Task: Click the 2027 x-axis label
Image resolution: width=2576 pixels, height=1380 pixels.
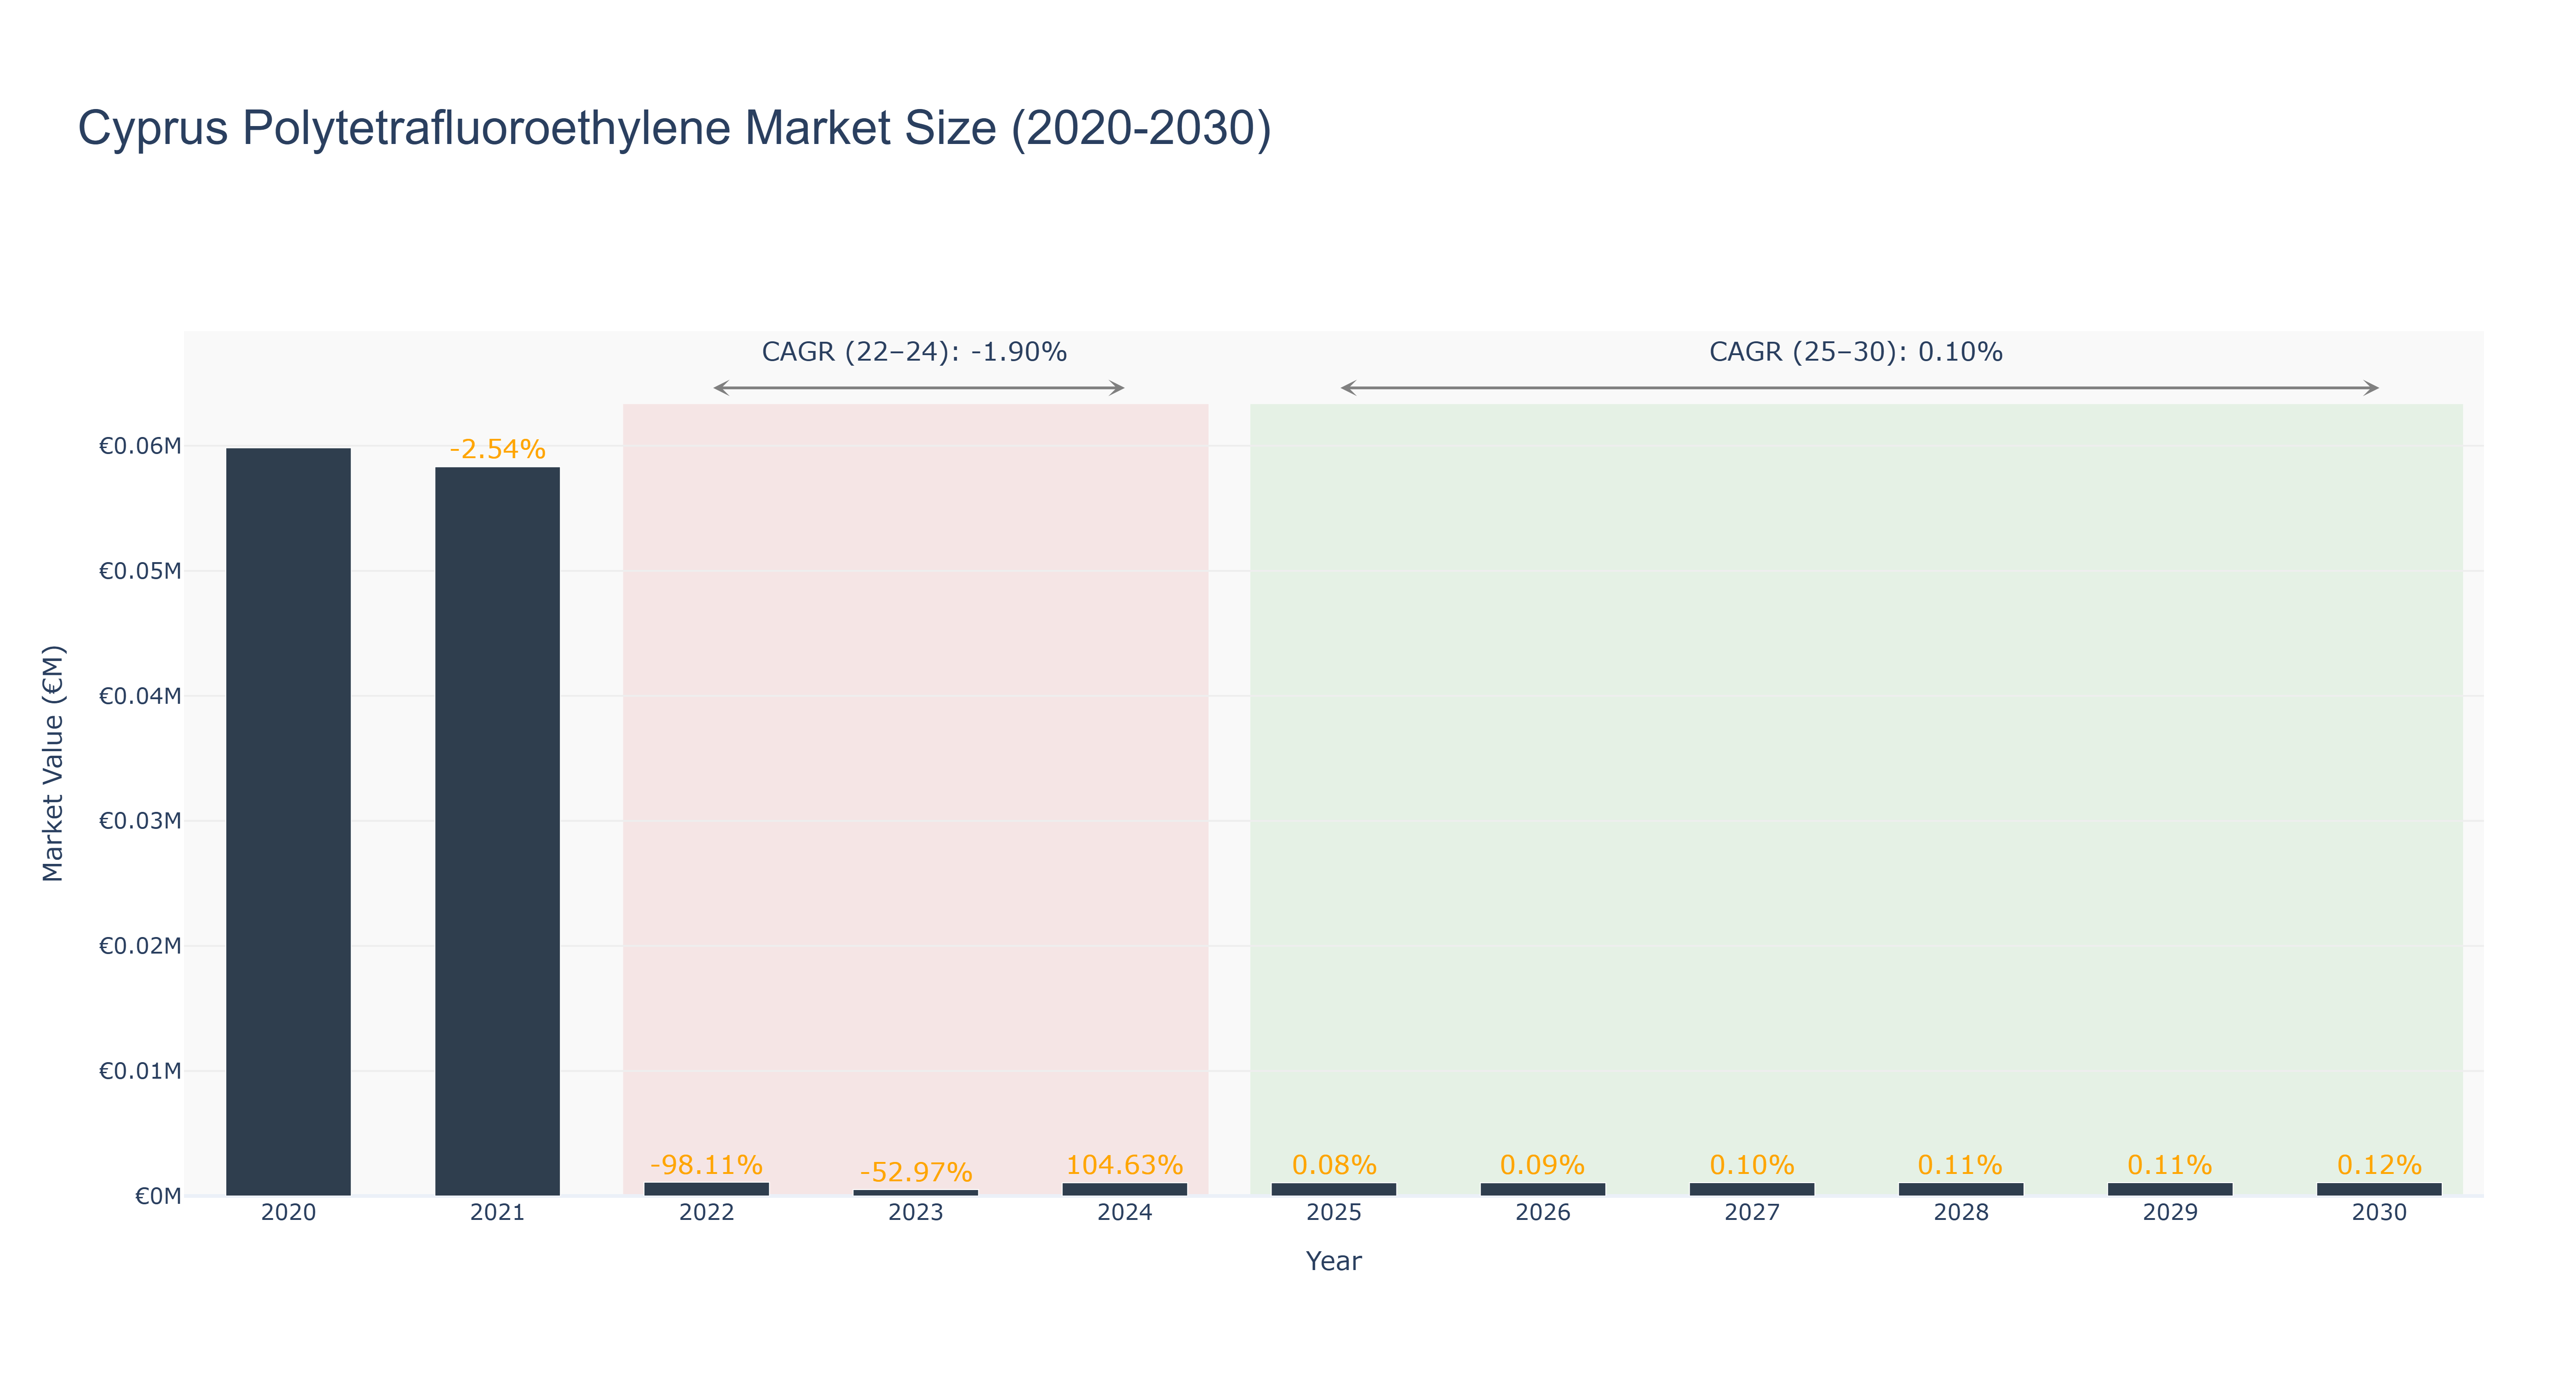Action: coord(1752,1213)
